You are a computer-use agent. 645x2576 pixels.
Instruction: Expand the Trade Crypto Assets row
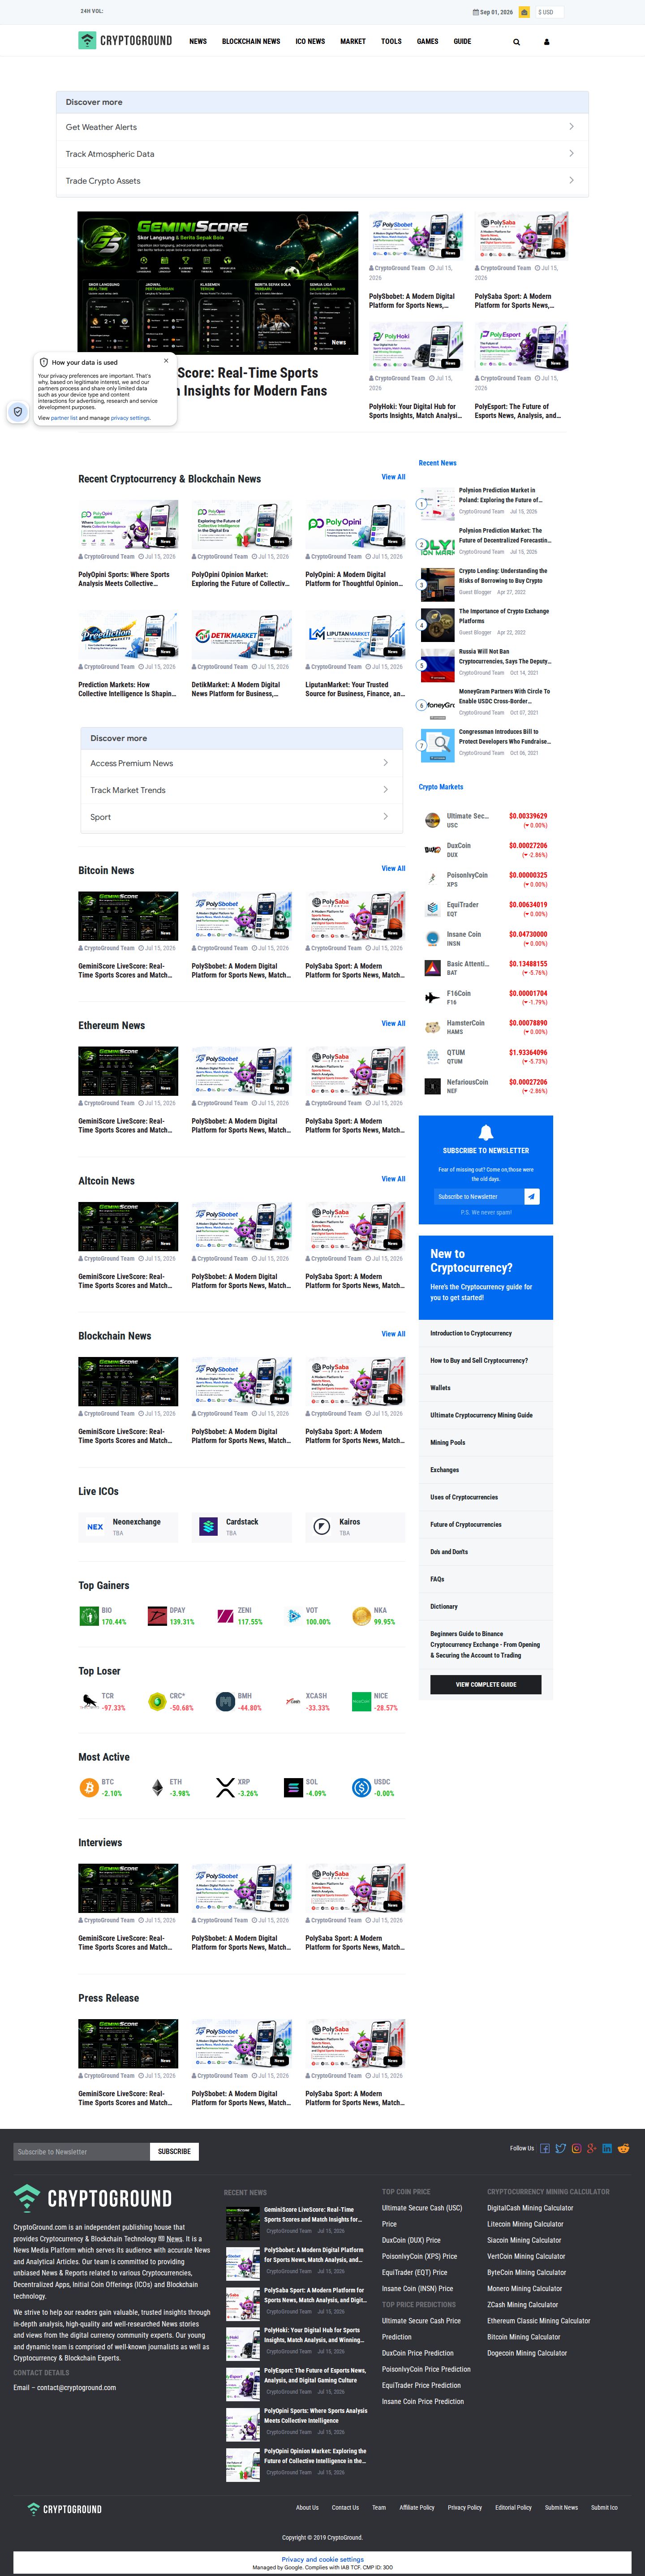click(322, 181)
